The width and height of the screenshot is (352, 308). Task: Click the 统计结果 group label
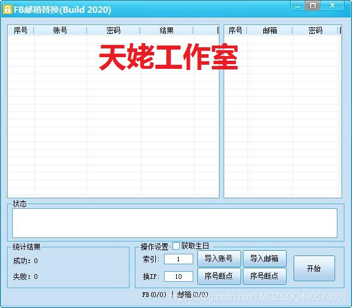26,247
